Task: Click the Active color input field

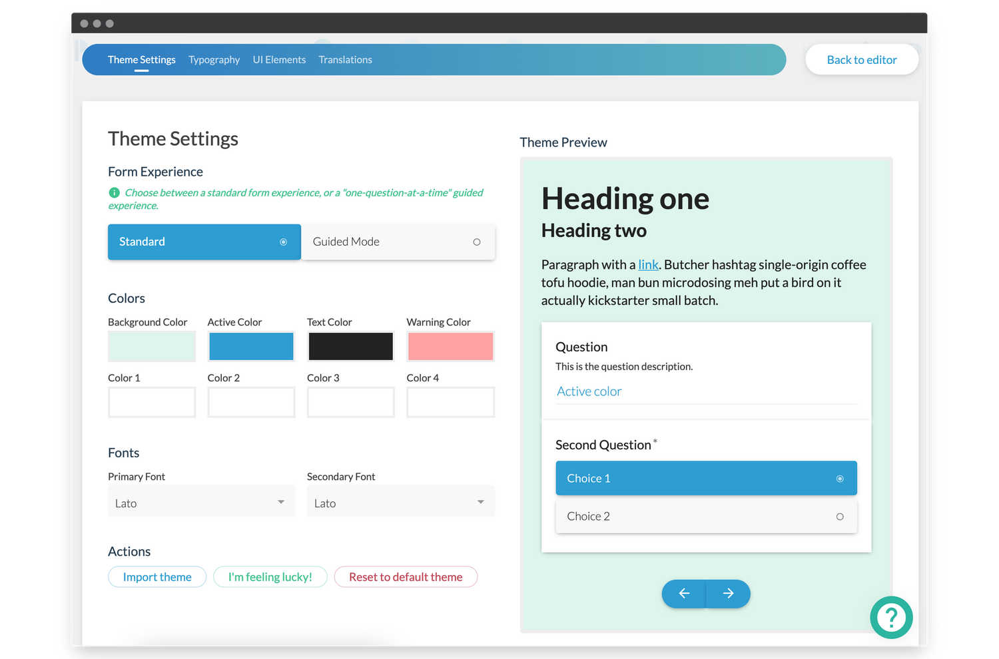Action: pos(706,391)
